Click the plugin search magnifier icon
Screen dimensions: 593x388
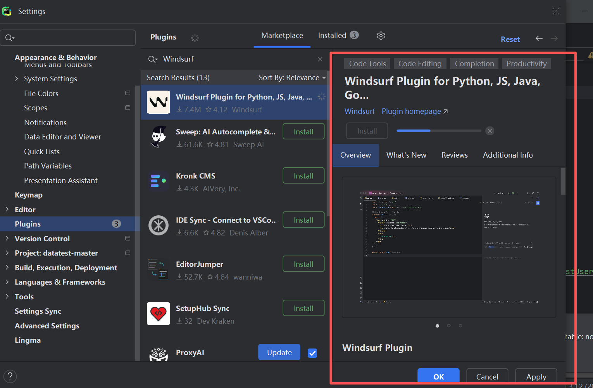point(153,59)
